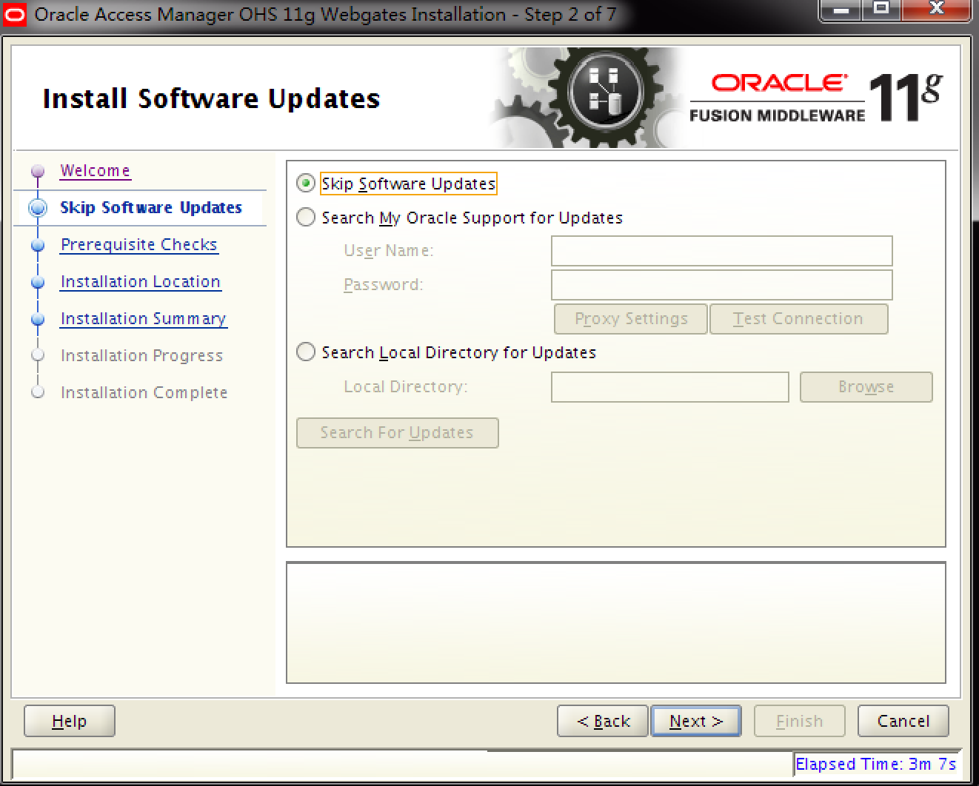Click the Installation Summary bullet icon
The height and width of the screenshot is (786, 979).
point(38,319)
